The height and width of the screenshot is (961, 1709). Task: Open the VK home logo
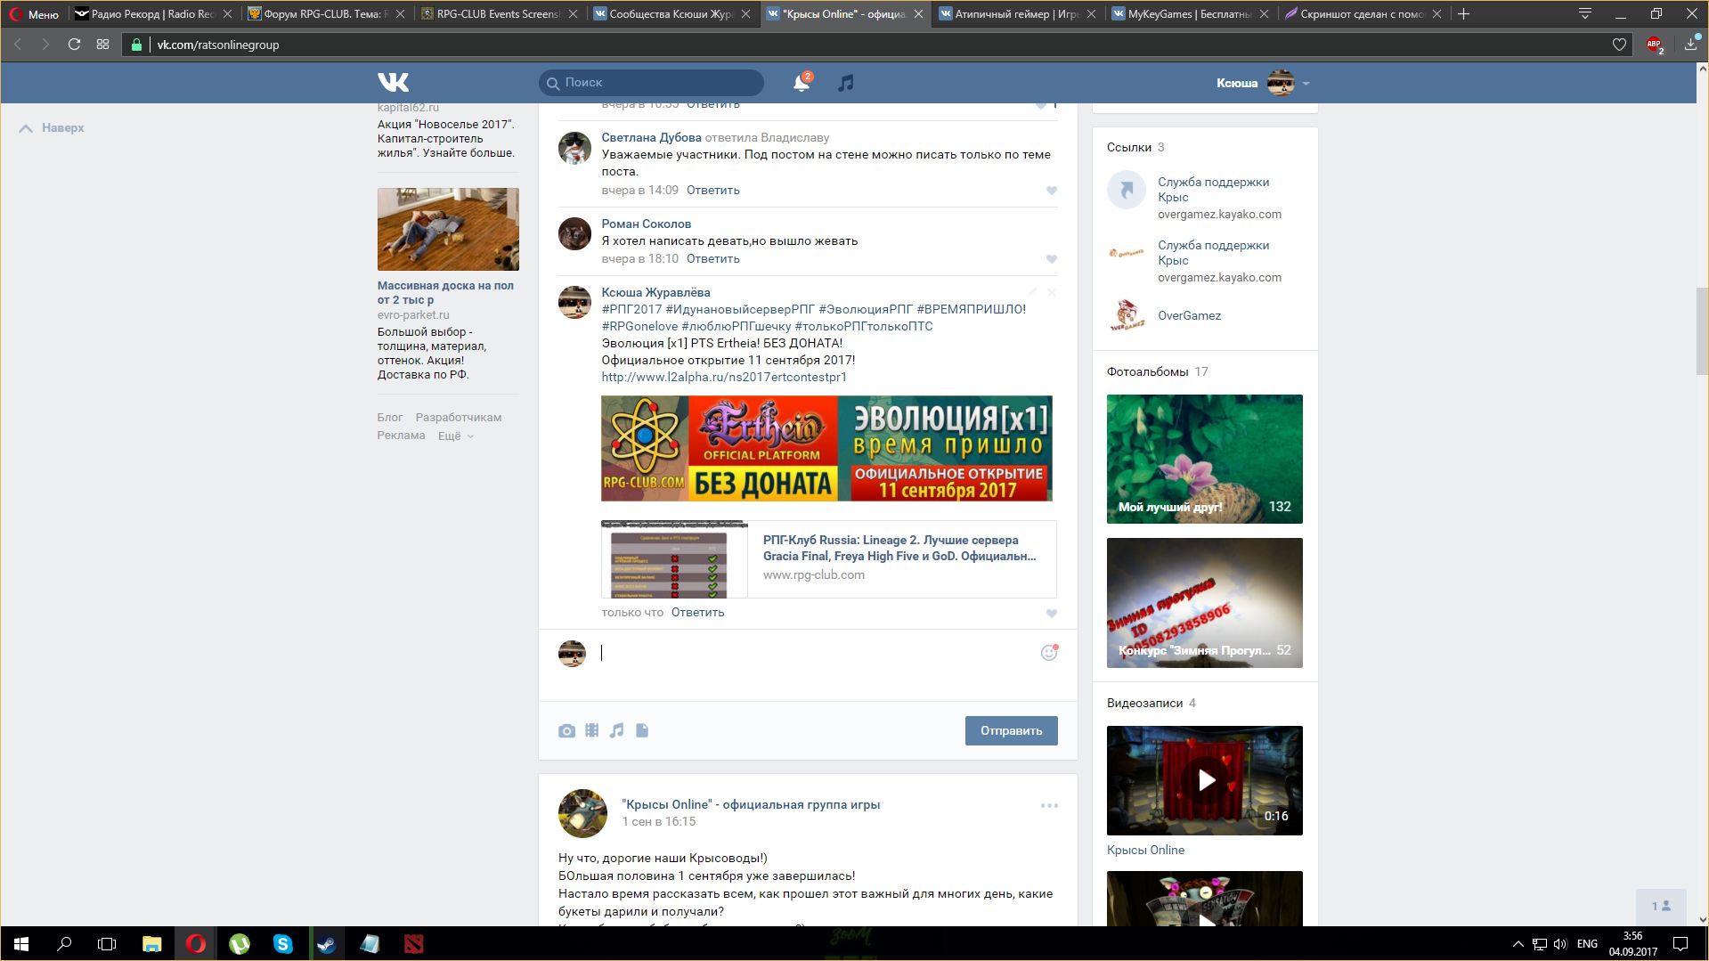click(393, 83)
